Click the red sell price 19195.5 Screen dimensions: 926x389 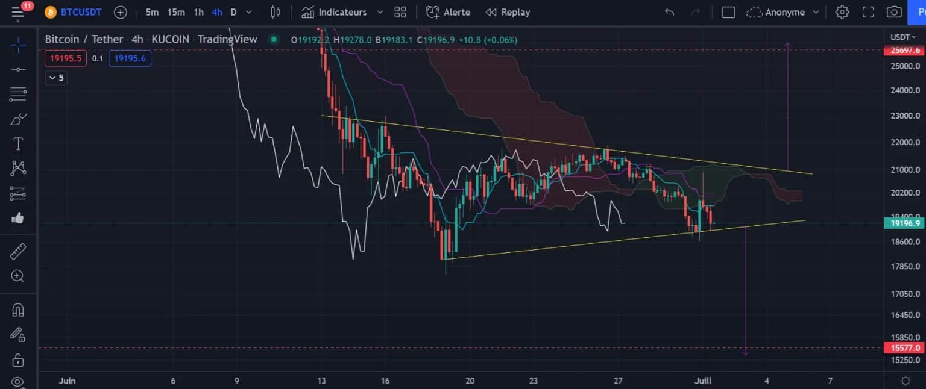tap(66, 58)
